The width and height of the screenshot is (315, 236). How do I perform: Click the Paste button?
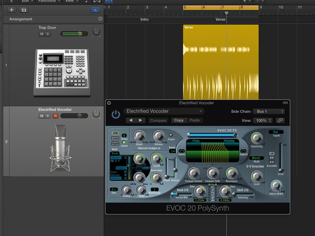[x=195, y=120]
